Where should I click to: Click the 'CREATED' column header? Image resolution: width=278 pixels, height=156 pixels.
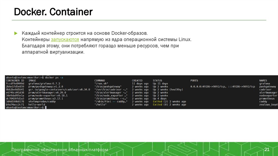[137, 80]
